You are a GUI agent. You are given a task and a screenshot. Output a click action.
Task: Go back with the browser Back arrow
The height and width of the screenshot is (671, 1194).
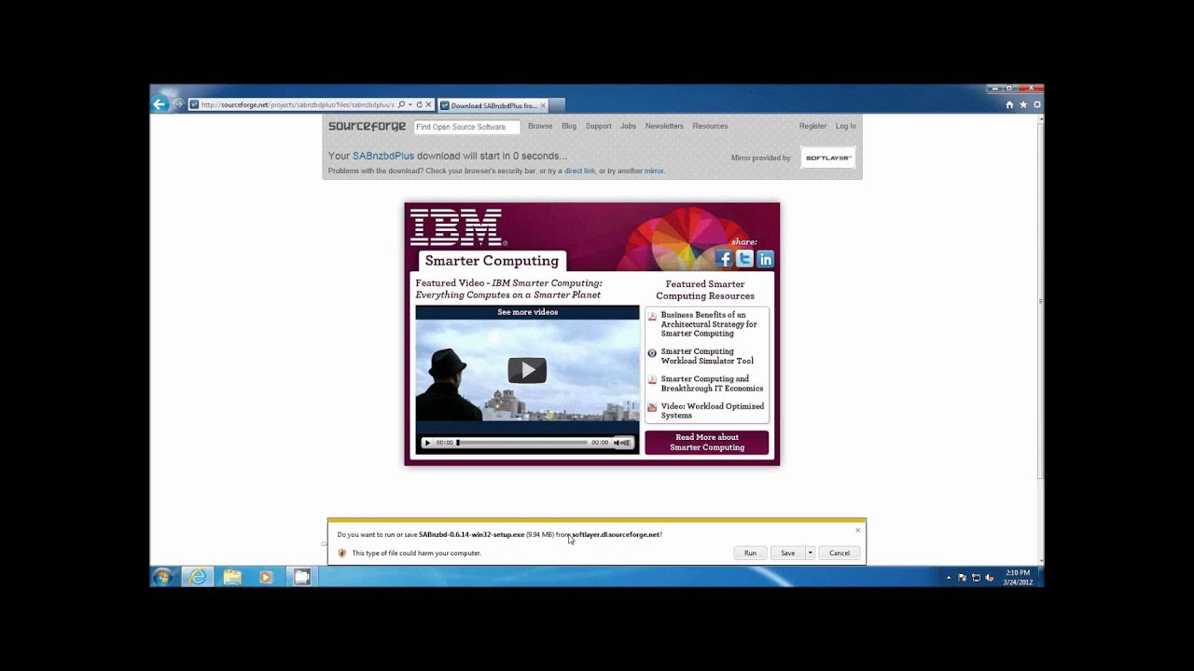point(160,104)
